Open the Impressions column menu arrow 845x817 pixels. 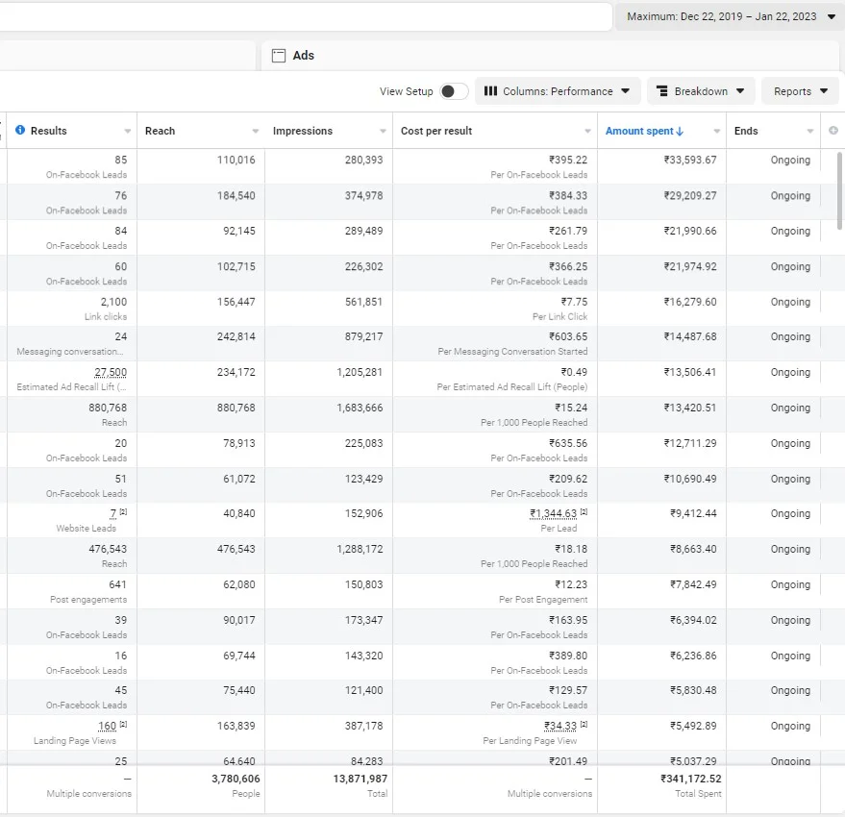383,131
